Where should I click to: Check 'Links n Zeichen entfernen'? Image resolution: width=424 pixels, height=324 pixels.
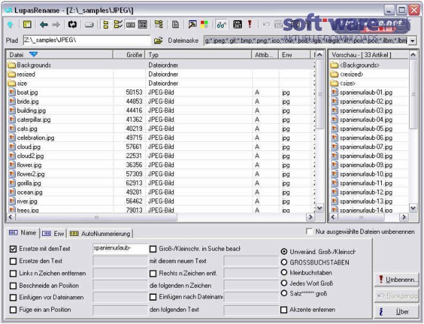13,273
